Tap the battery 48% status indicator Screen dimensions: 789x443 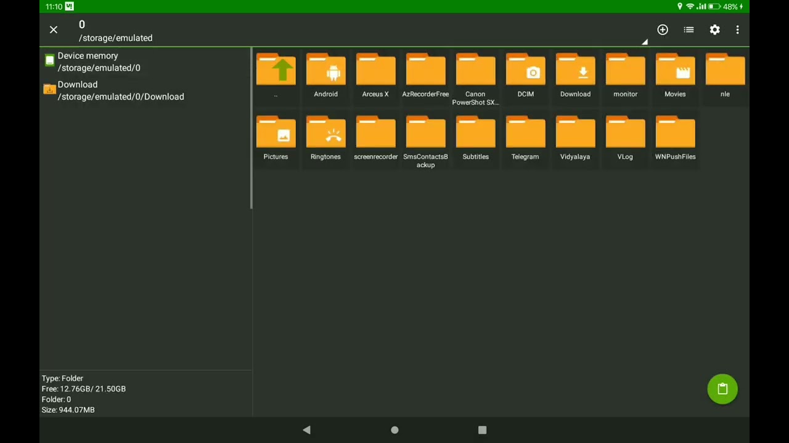pos(726,6)
